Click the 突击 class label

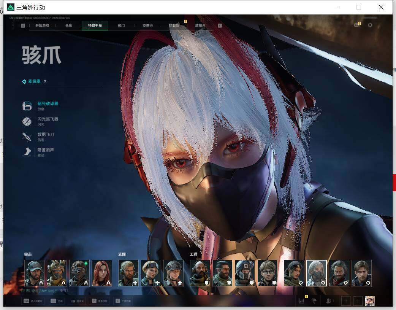[x=28, y=254]
